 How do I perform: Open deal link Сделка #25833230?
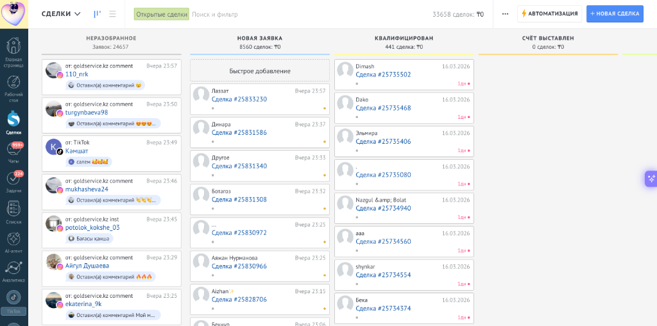239,99
